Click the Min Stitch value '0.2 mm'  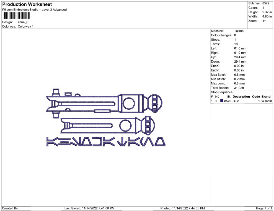pos(239,79)
